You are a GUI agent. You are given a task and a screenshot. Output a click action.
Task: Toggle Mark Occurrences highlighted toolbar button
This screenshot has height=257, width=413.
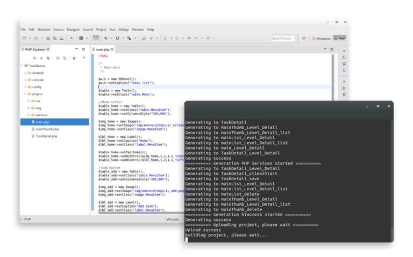(x=96, y=38)
